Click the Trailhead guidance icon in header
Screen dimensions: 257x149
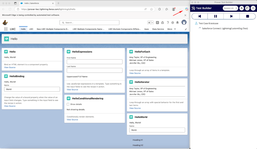pos(162,23)
